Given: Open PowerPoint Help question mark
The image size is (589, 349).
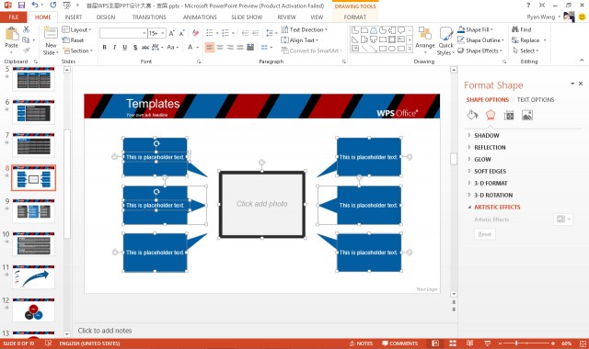Looking at the screenshot, I should [528, 6].
